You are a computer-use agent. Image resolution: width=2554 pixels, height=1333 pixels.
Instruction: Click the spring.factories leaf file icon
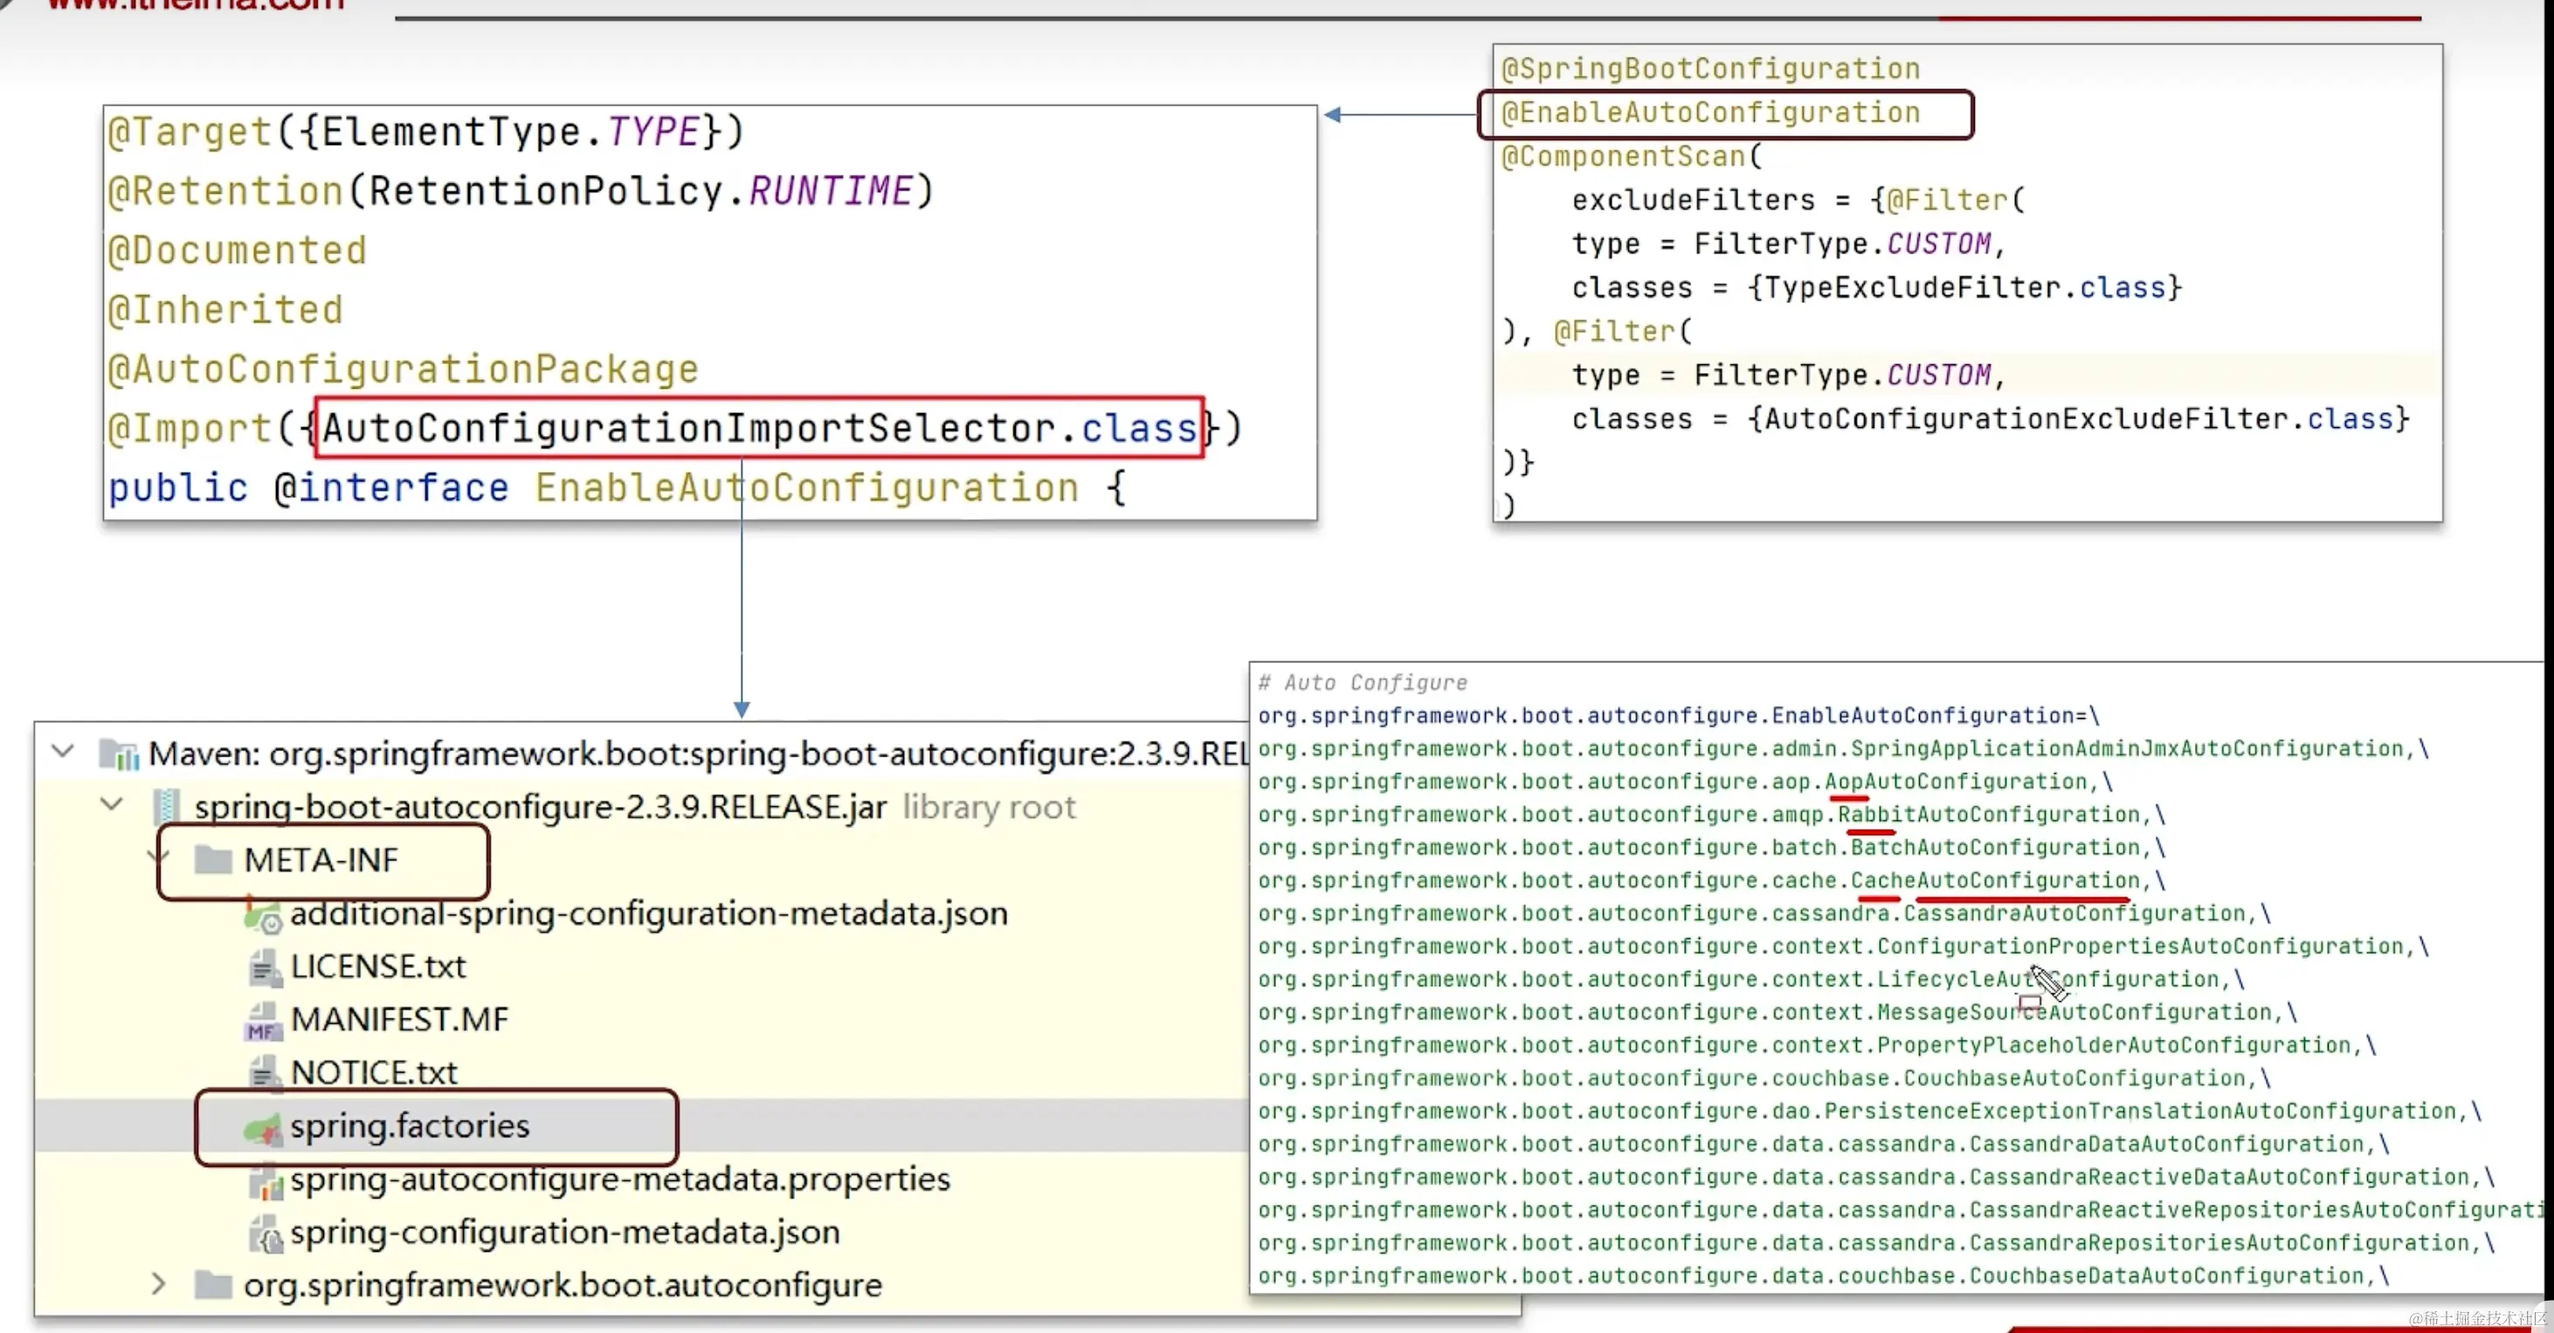coord(263,1128)
